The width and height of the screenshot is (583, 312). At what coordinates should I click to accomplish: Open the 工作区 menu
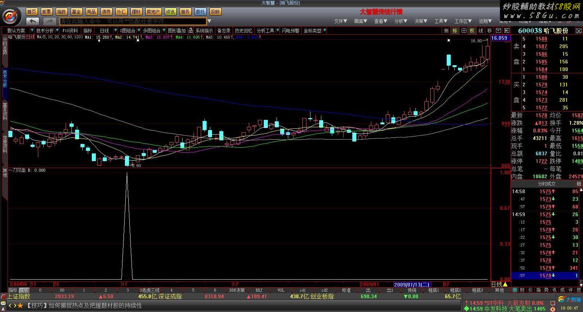tap(463, 21)
